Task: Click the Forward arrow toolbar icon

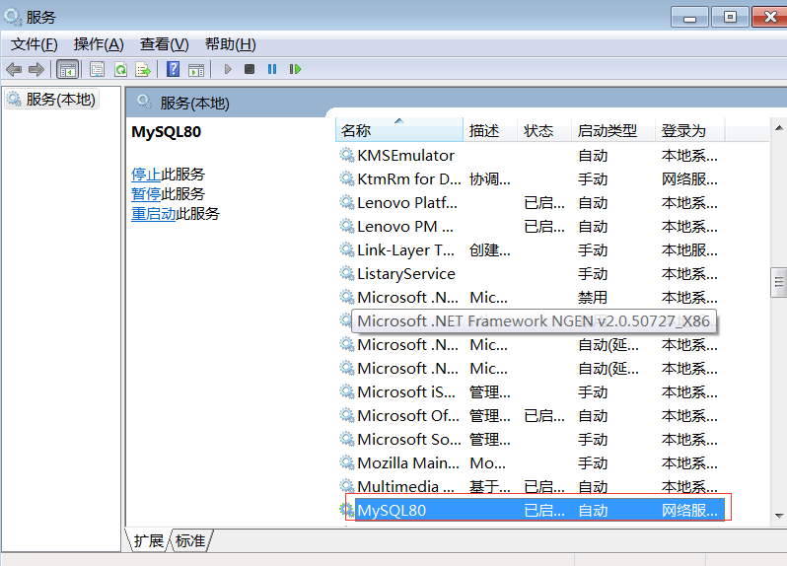Action: 36,69
